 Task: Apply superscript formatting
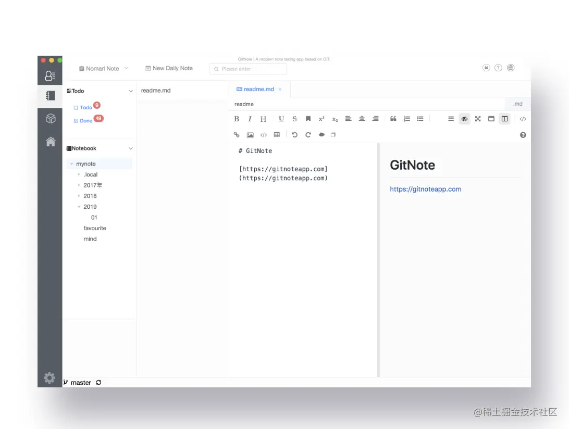point(321,119)
